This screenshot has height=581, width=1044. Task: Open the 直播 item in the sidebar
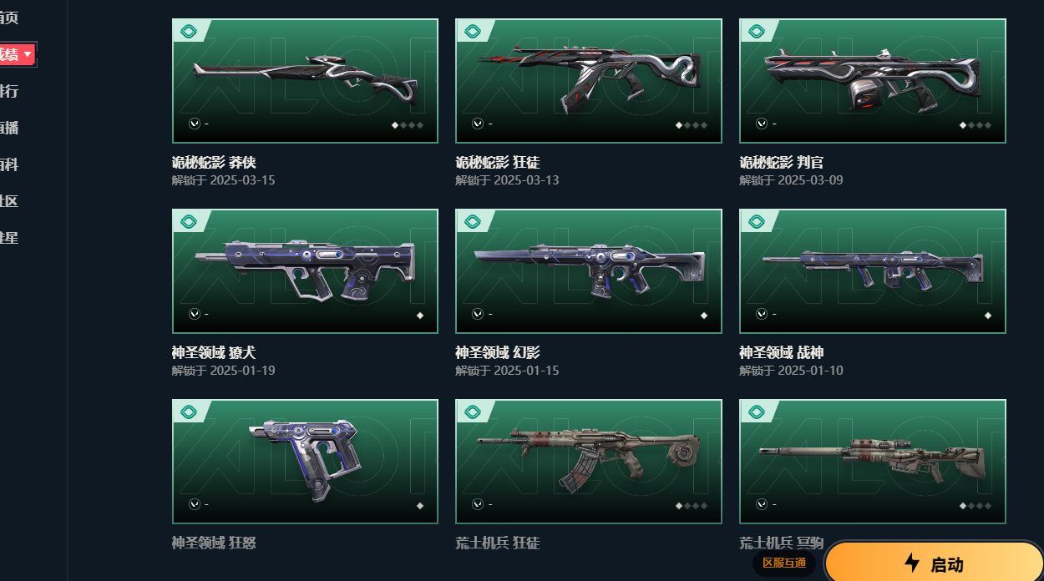click(x=8, y=128)
